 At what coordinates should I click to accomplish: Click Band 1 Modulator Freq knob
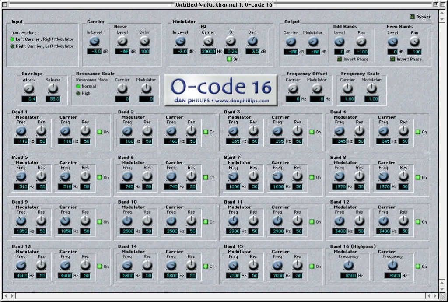[21, 131]
